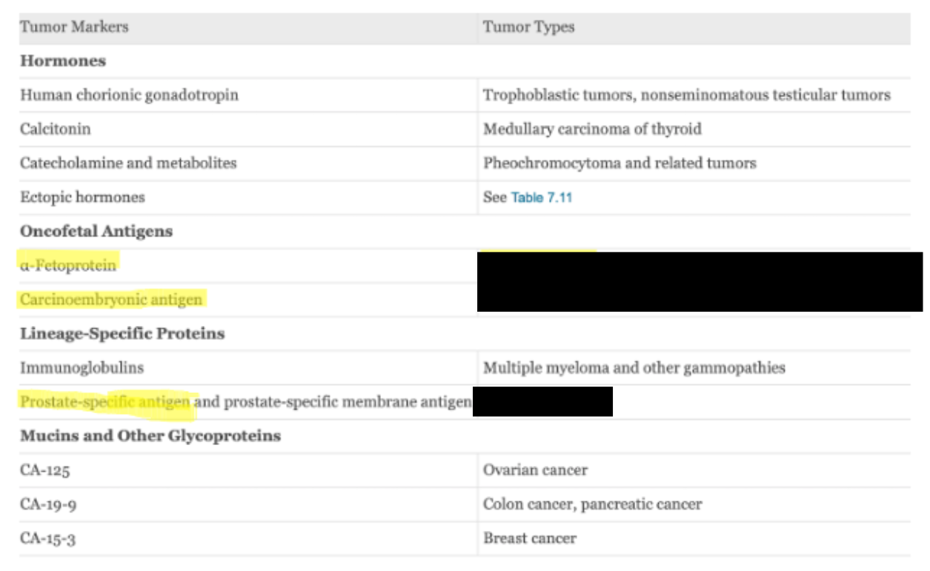Click the highlighted Prostate-specific antigen text
The image size is (930, 571).
[x=105, y=402]
